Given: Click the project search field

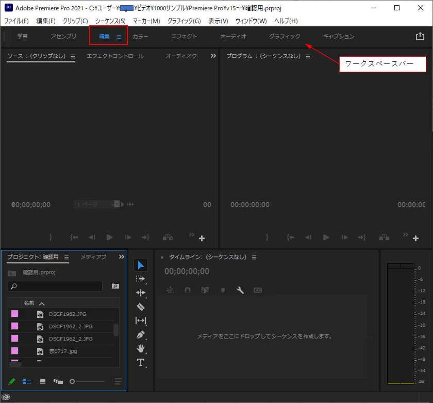Looking at the screenshot, I should 55,286.
